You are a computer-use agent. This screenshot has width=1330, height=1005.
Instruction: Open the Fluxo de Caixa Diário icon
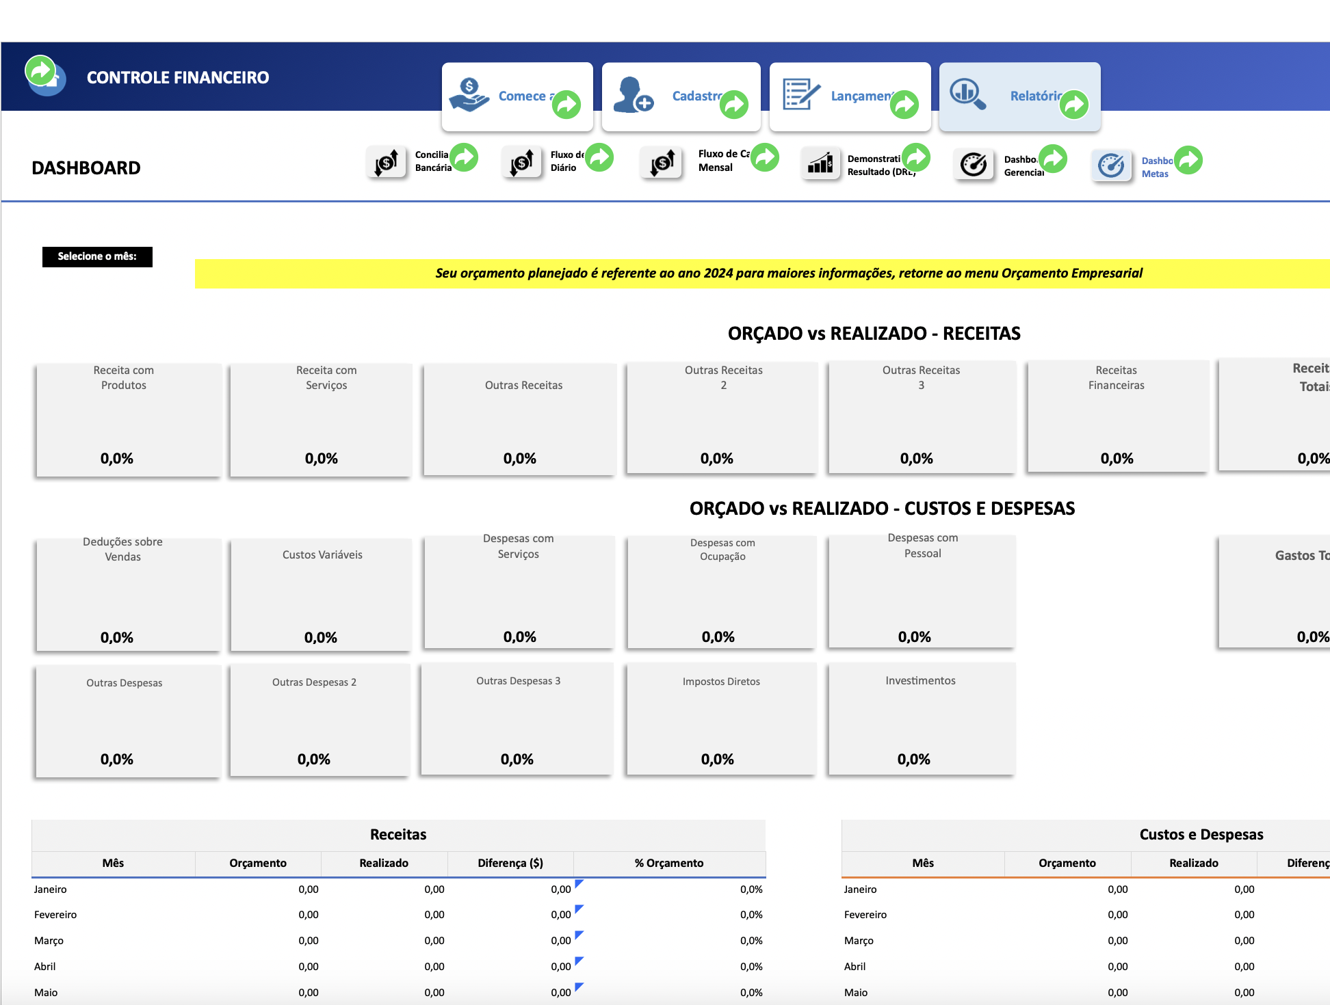[x=522, y=162]
